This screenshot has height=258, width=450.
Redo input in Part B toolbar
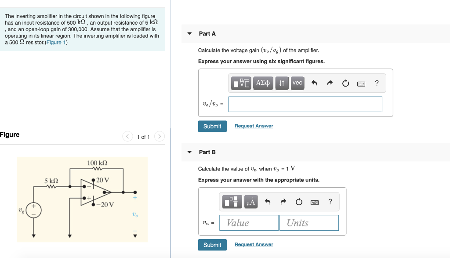tap(283, 202)
